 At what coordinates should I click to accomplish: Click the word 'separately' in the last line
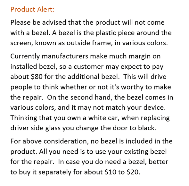tap(55, 172)
